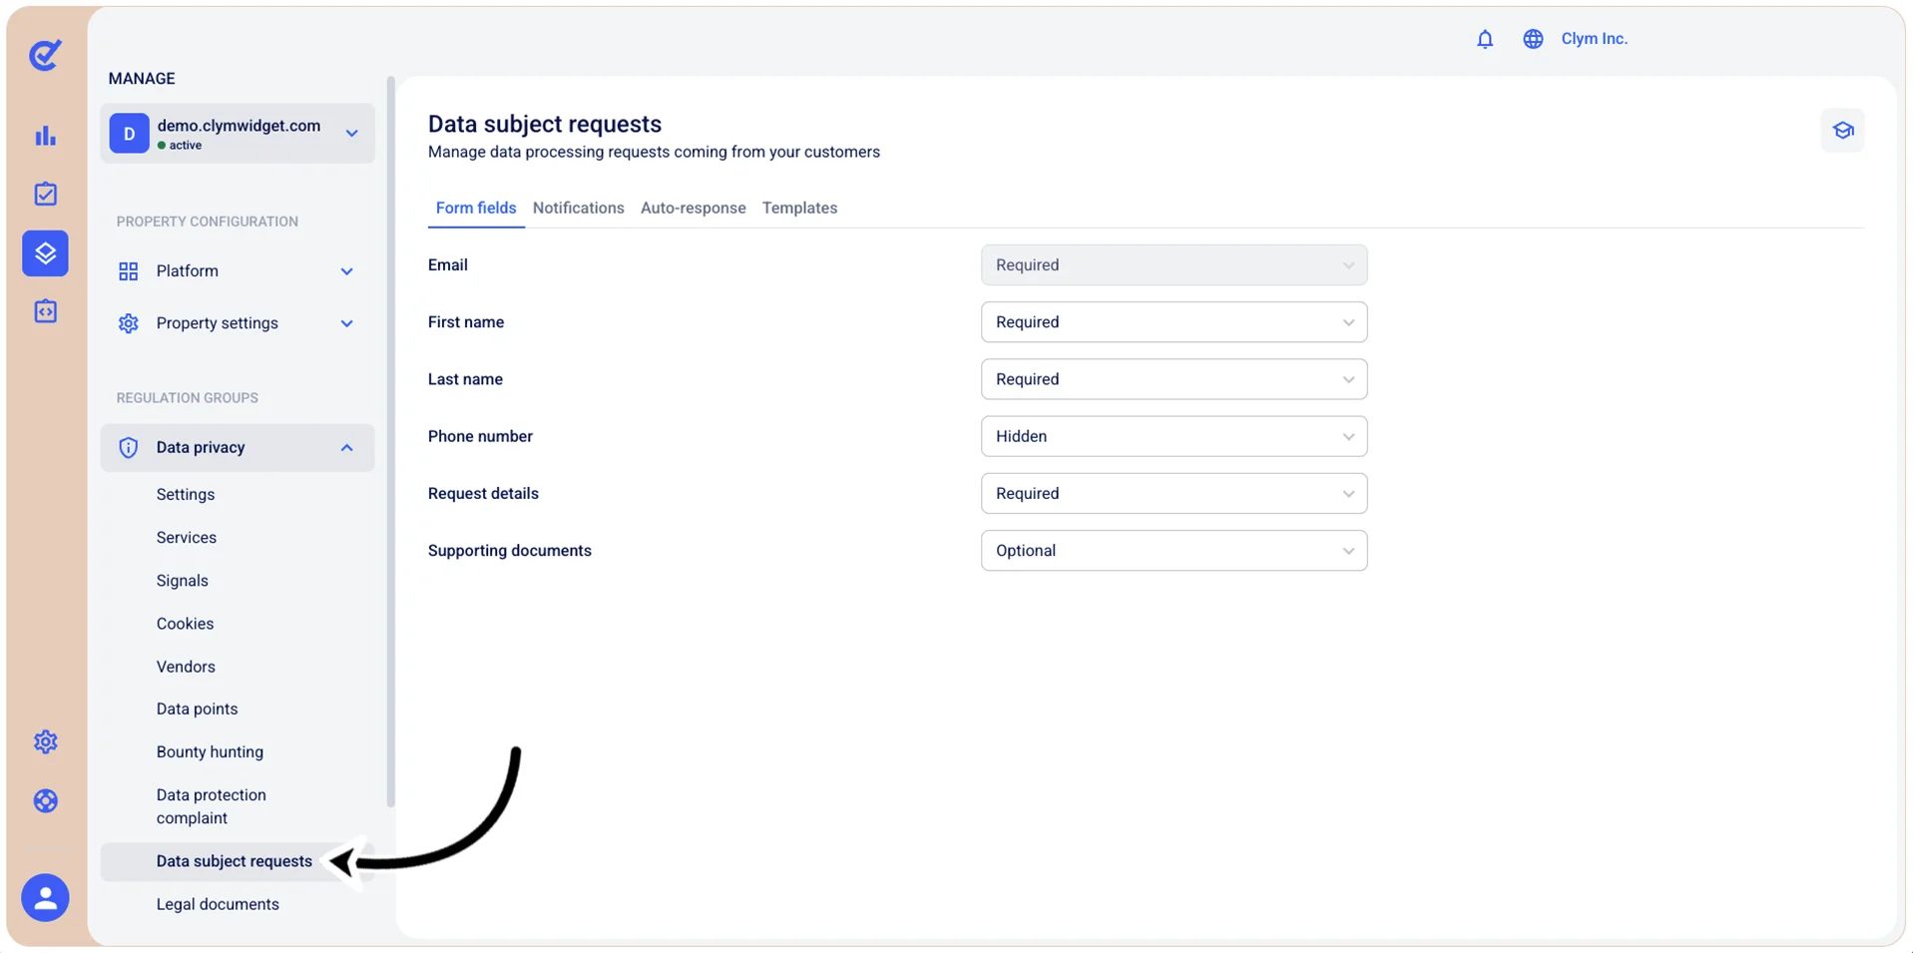Open the checklist tasks sidebar icon
The image size is (1913, 953).
[x=46, y=194]
